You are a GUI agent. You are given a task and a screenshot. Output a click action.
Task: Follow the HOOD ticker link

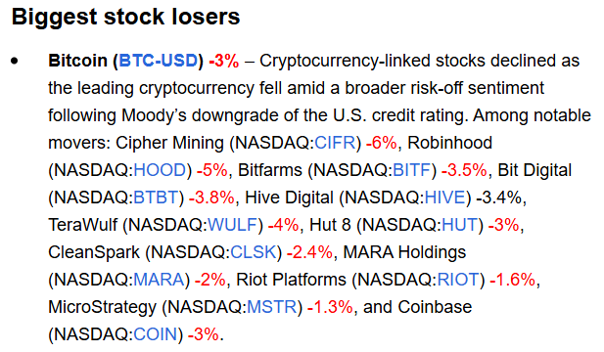point(160,170)
